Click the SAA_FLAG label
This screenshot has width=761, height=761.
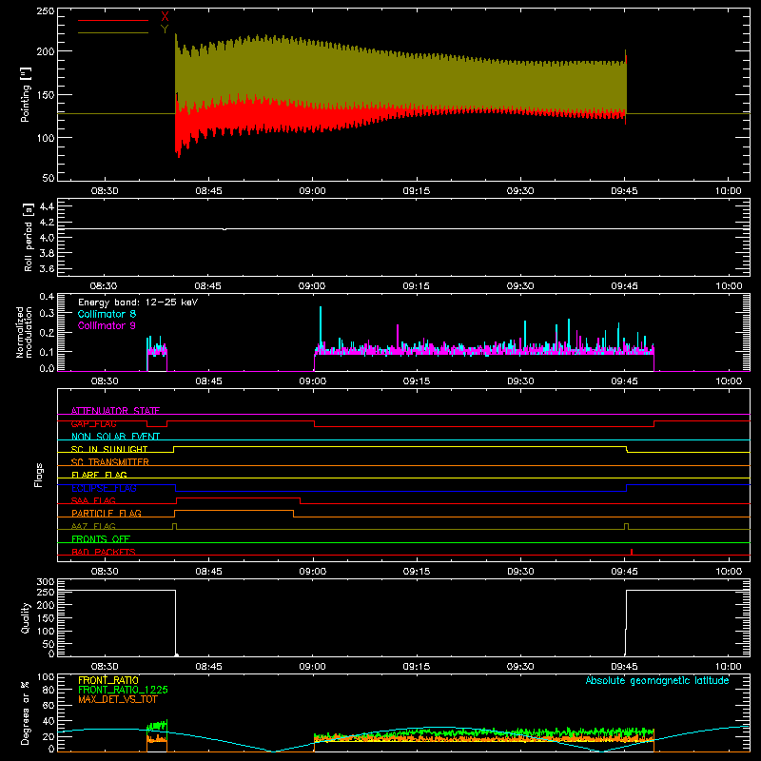pyautogui.click(x=93, y=500)
